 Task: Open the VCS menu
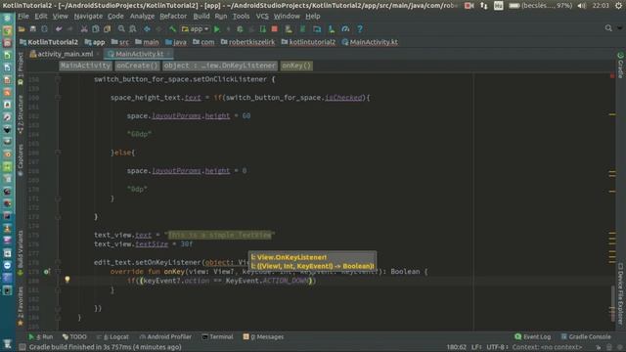pyautogui.click(x=262, y=17)
